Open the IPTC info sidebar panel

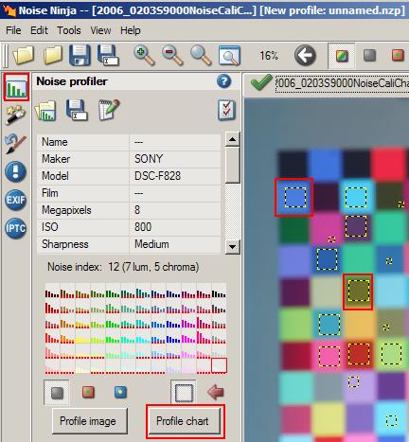(16, 228)
